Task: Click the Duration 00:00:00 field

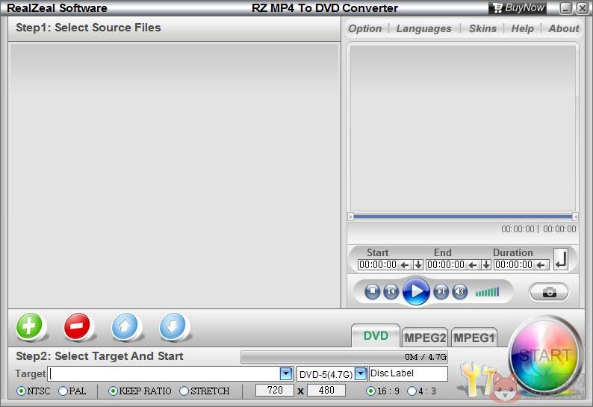Action: point(514,265)
